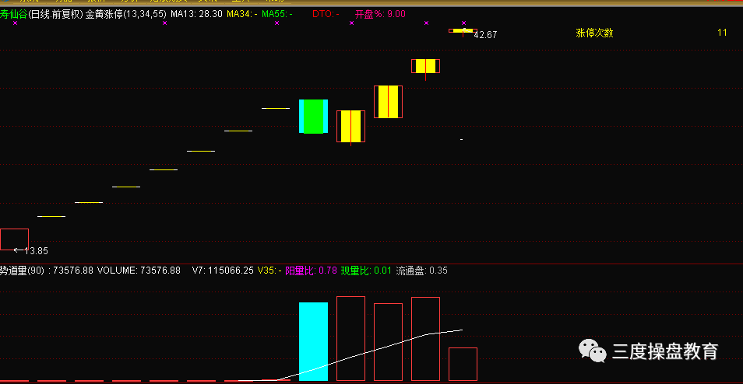
Task: Click the 势道量(90) : 73576.88 indicator label
Action: [x=47, y=271]
